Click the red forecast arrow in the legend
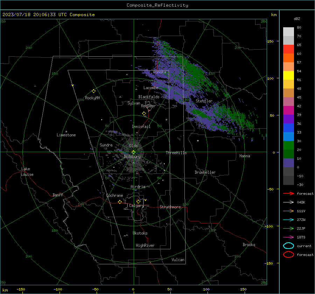 coord(288,193)
